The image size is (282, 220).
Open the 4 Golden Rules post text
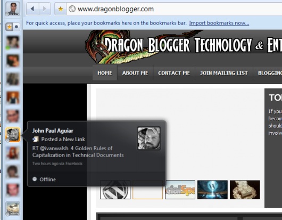click(x=78, y=152)
